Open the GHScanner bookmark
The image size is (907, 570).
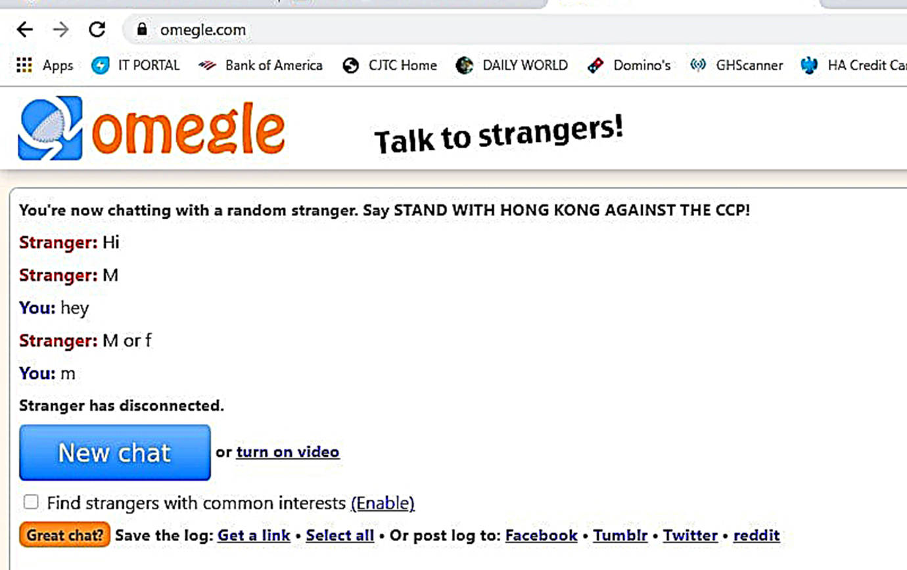[x=737, y=65]
